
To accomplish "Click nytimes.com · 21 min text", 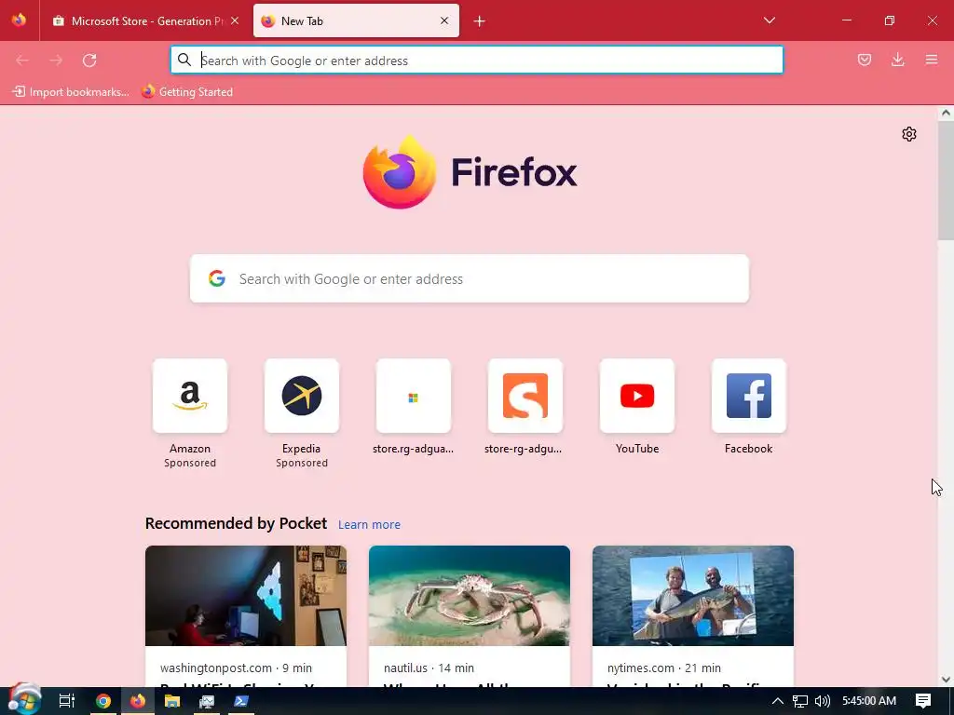I will (x=663, y=668).
